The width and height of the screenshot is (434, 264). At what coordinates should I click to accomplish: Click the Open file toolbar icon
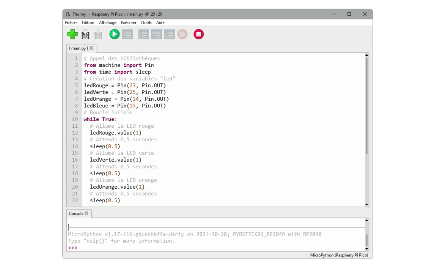click(x=86, y=34)
